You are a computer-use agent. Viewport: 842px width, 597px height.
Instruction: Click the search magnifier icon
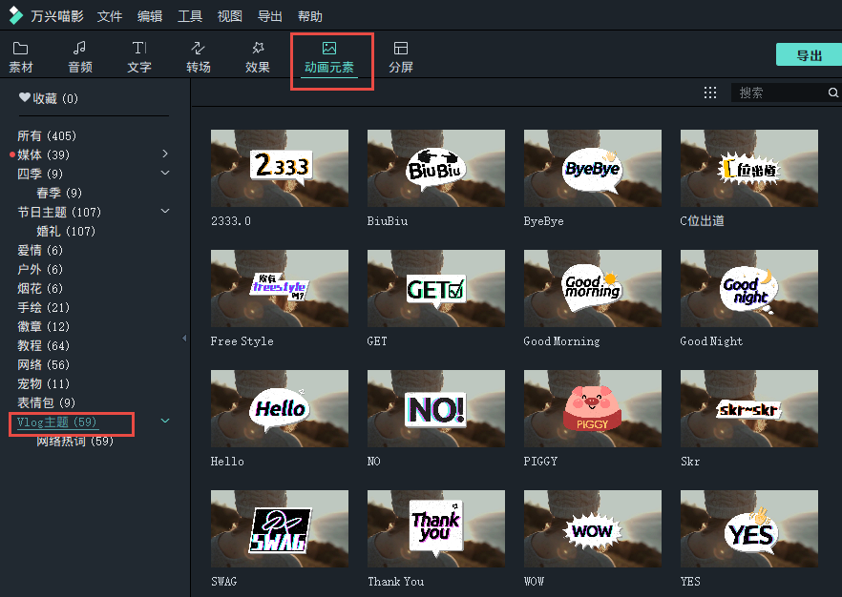pyautogui.click(x=832, y=93)
